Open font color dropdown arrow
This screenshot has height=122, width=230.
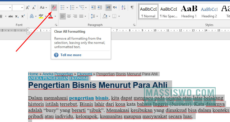coord(55,16)
